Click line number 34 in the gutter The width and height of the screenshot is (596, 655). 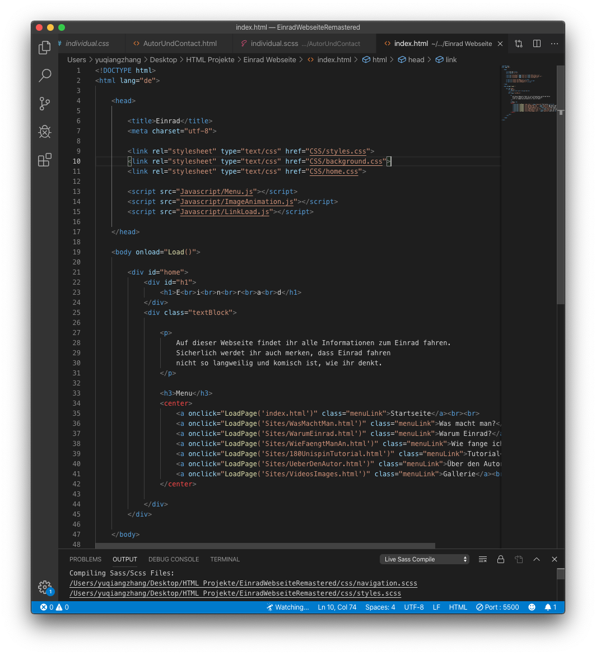pos(76,403)
